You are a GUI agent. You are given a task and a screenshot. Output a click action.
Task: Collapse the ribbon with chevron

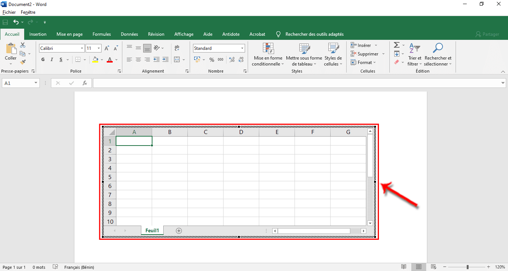click(x=503, y=71)
